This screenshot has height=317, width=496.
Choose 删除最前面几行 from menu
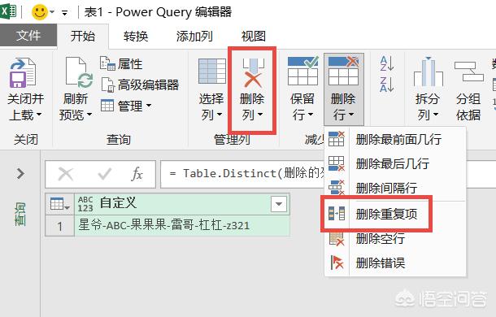[395, 139]
